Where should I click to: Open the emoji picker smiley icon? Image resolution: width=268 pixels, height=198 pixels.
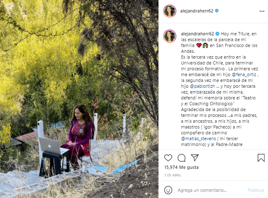(168, 190)
